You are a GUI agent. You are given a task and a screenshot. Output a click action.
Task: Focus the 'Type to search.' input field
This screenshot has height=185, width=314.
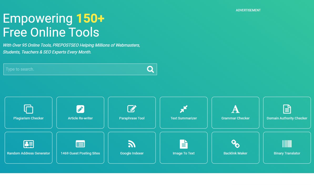[80, 69]
